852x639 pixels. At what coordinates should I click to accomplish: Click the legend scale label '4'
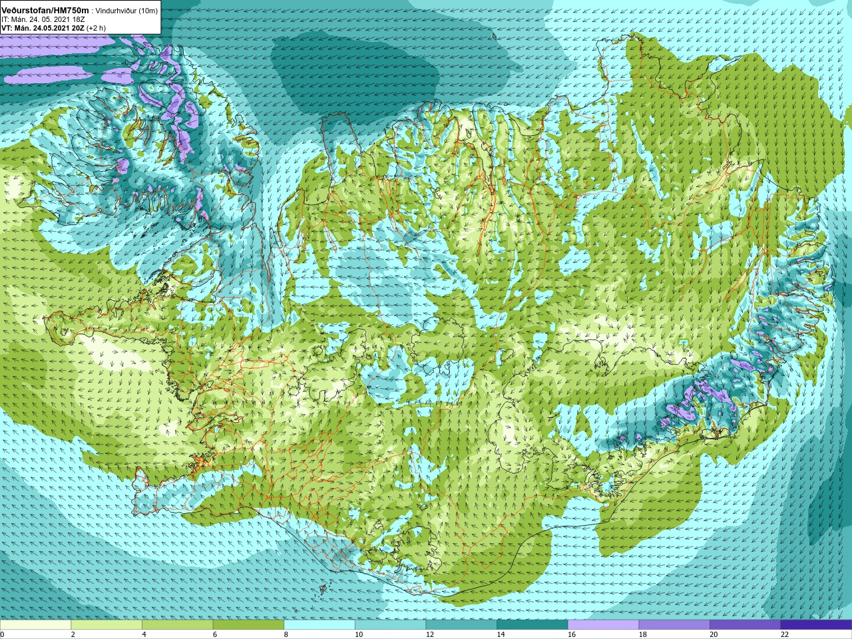144,634
